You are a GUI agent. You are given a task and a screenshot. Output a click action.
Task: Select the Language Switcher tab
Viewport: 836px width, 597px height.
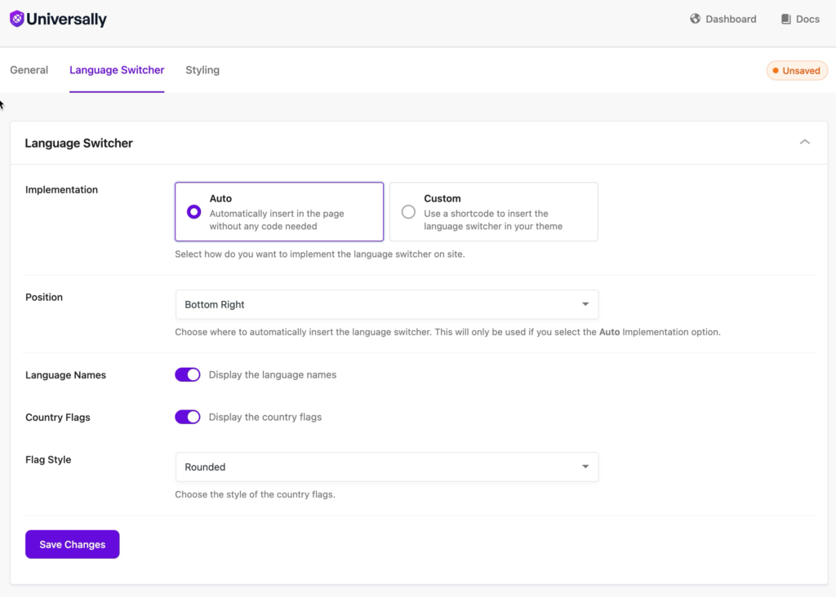click(117, 70)
